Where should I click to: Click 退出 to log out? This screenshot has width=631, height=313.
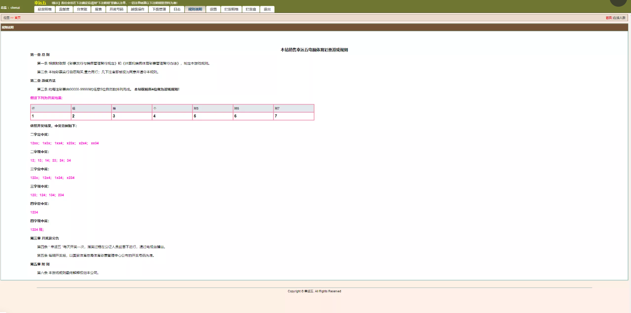pyautogui.click(x=267, y=9)
